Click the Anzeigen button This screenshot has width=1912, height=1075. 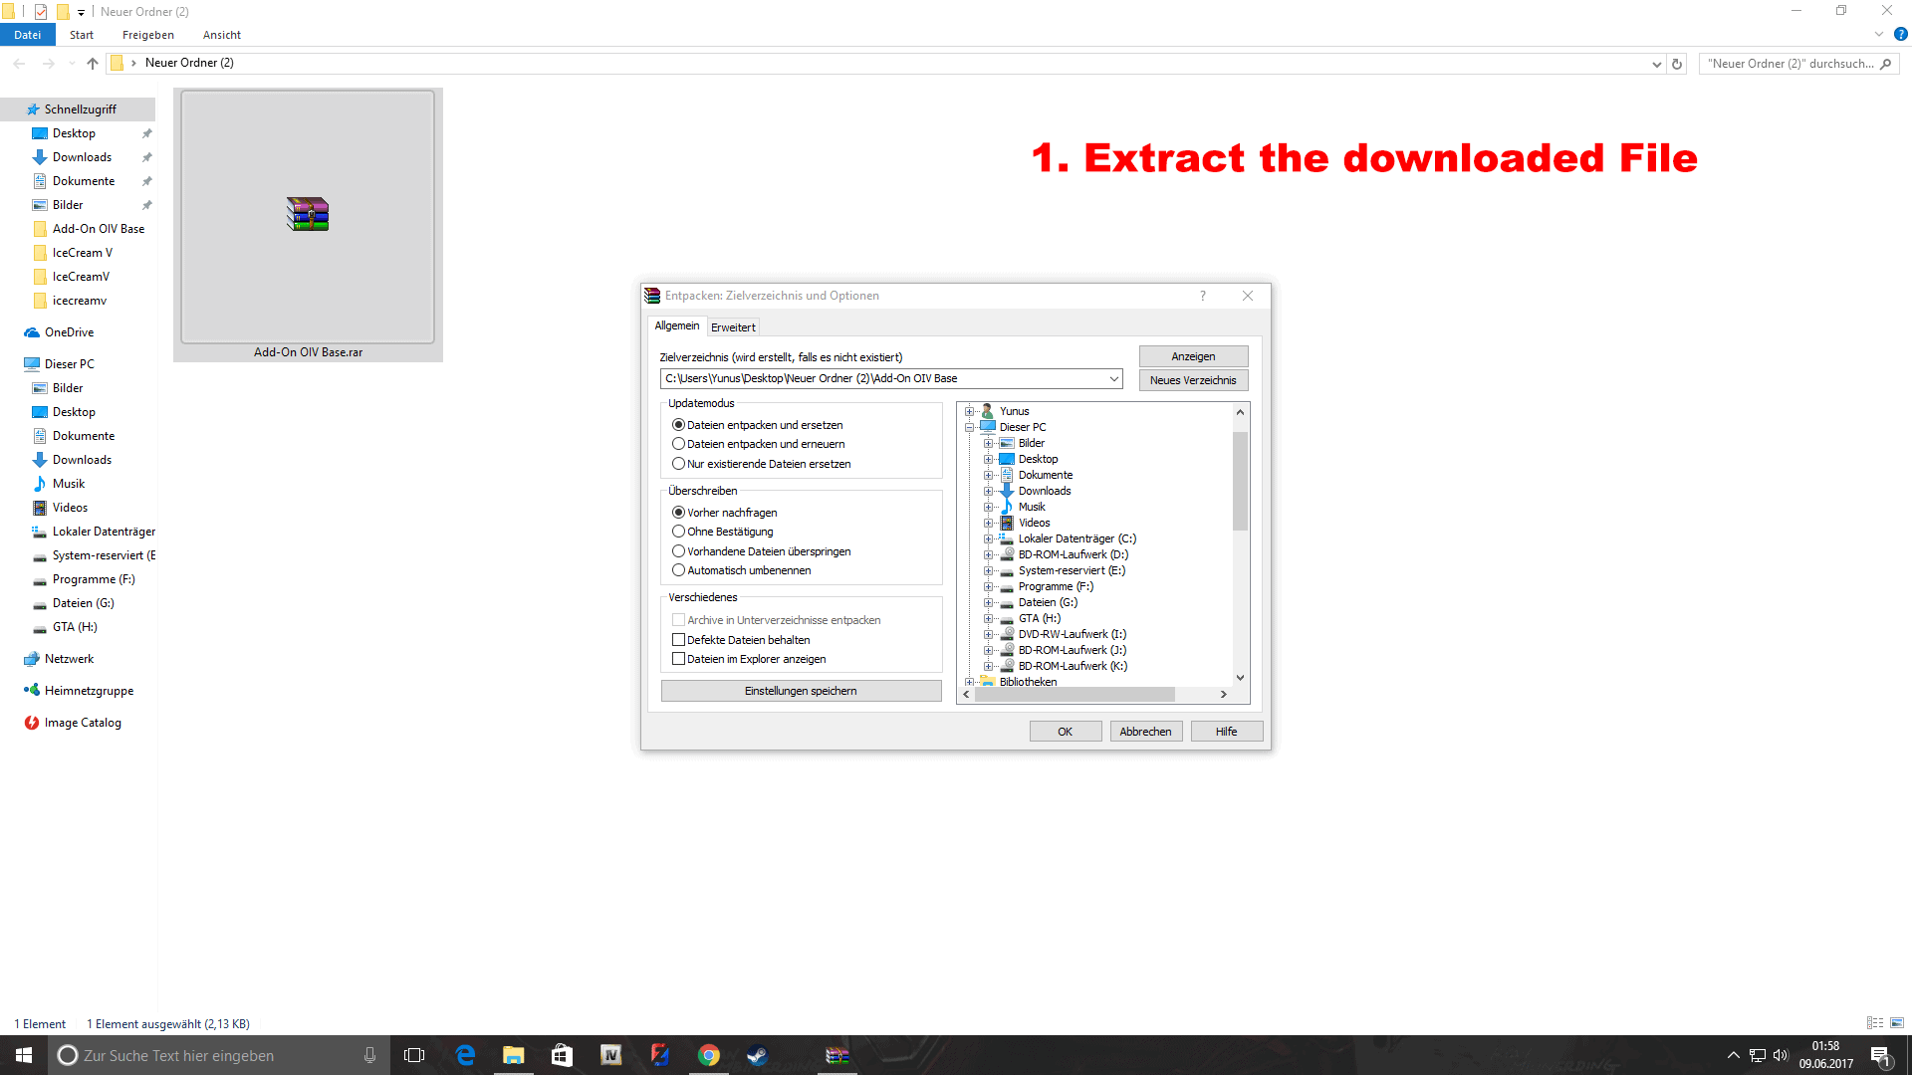(x=1193, y=356)
